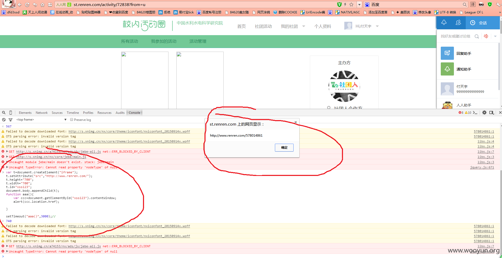Expand the Hi,付天宇 user dropdown arrow
This screenshot has height=258, width=502.
point(377,26)
